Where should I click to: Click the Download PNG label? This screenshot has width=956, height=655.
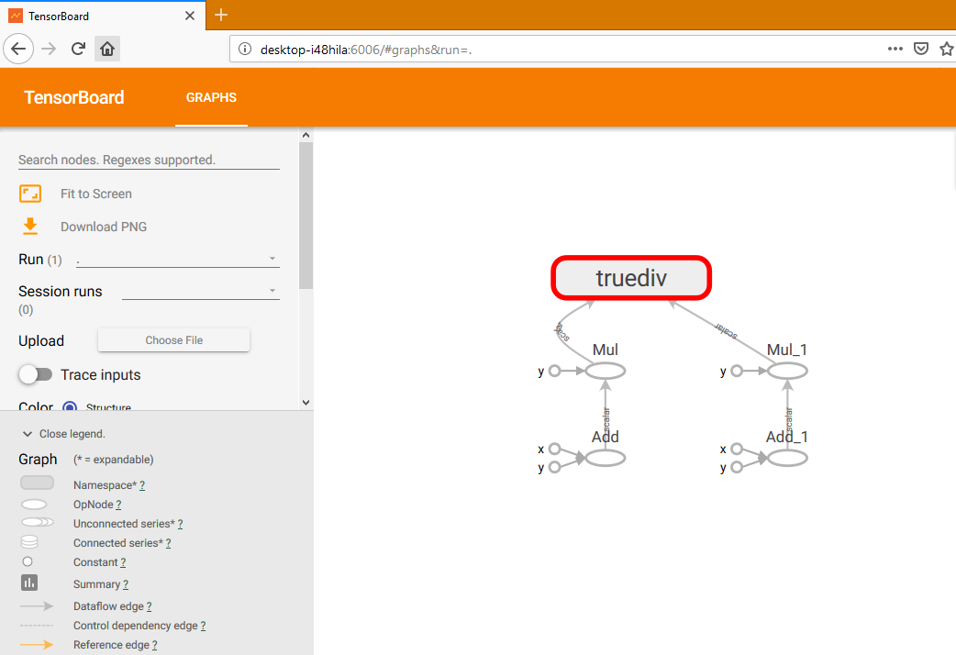104,227
